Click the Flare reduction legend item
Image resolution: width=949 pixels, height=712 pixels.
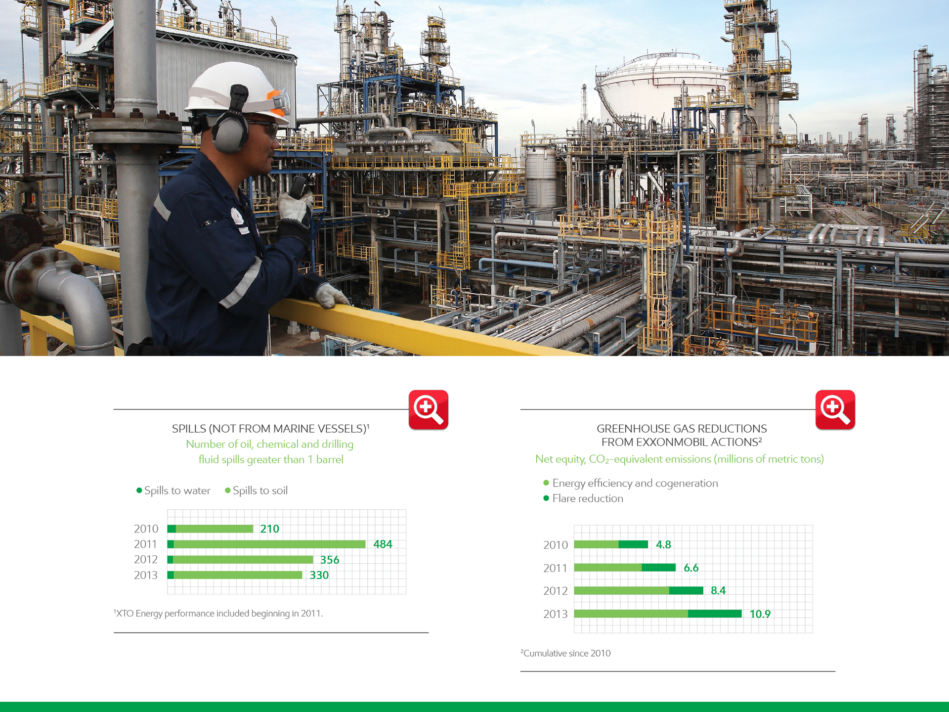point(587,498)
